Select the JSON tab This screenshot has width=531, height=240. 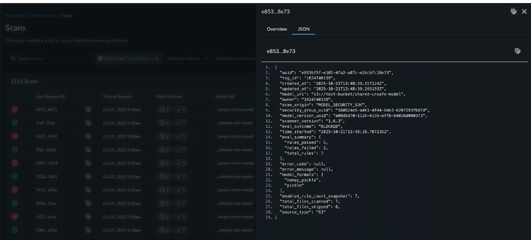(x=303, y=29)
